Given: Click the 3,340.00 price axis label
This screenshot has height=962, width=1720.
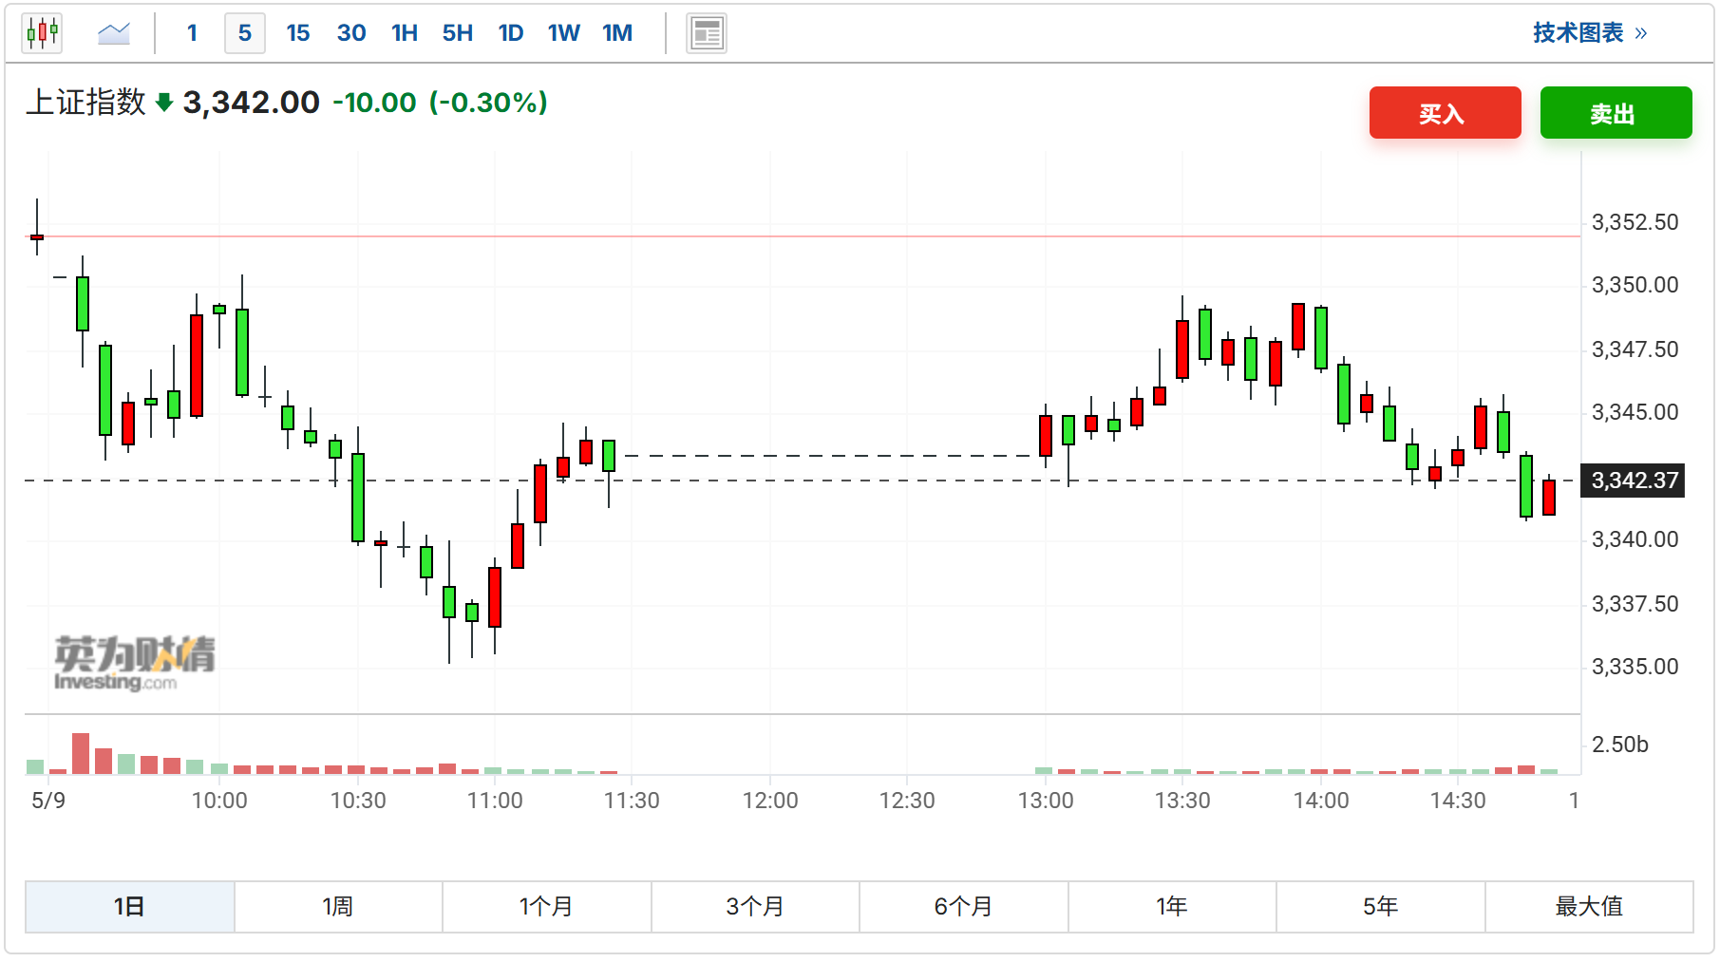Looking at the screenshot, I should 1635,539.
